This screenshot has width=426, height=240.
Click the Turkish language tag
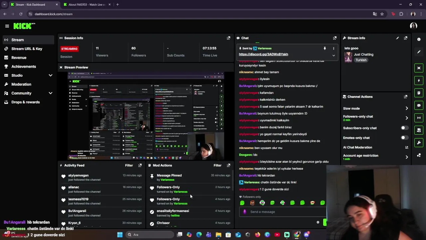click(361, 60)
